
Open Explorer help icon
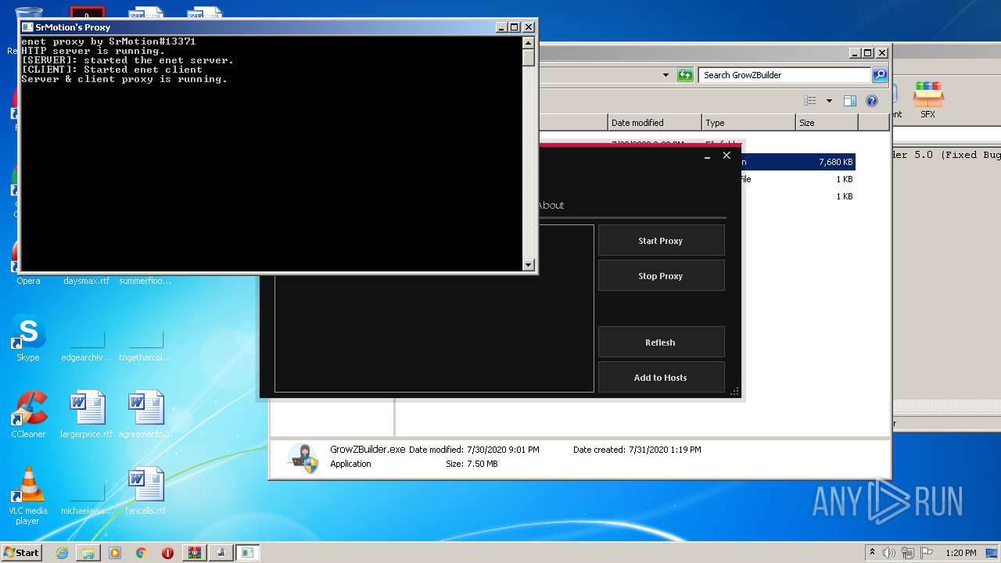click(x=872, y=101)
